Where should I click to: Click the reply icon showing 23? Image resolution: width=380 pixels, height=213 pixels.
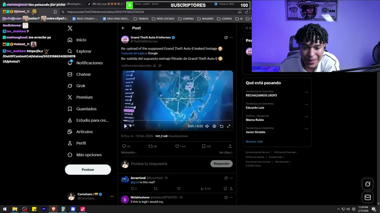pyautogui.click(x=126, y=146)
